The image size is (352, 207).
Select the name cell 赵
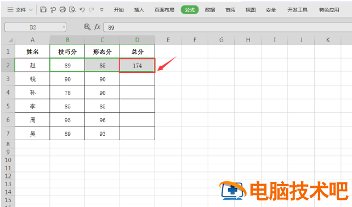point(32,65)
